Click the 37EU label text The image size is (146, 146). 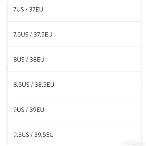coord(36,9)
